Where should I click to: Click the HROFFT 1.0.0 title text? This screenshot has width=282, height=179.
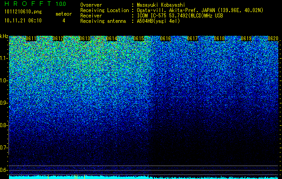click(x=35, y=4)
